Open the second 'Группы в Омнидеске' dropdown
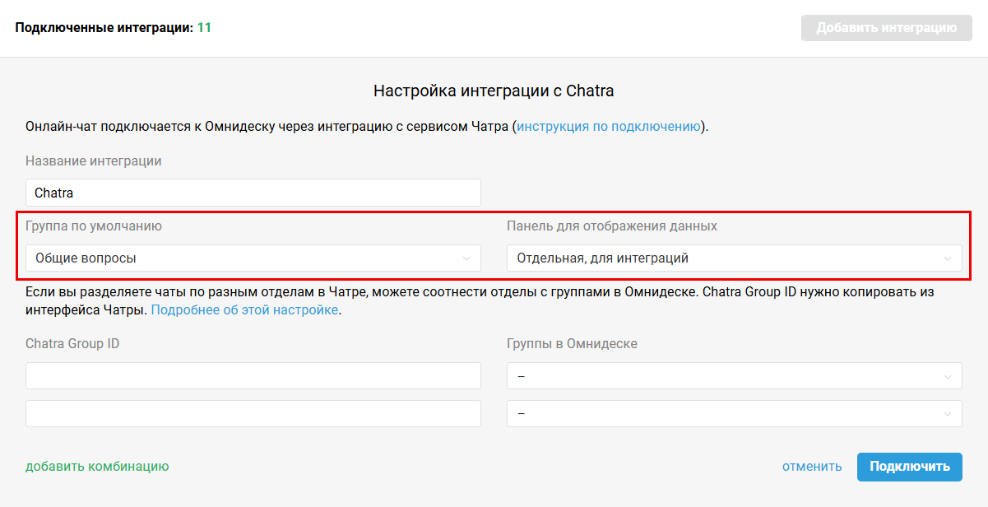The height and width of the screenshot is (507, 988). 735,413
